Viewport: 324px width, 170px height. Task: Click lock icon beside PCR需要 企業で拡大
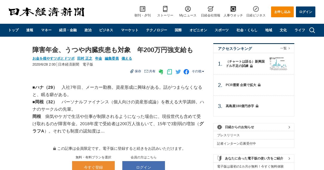click(x=259, y=85)
